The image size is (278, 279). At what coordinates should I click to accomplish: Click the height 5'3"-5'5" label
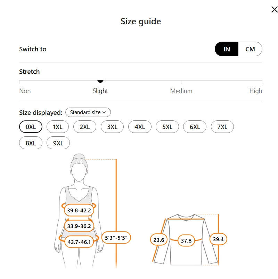click(x=116, y=238)
